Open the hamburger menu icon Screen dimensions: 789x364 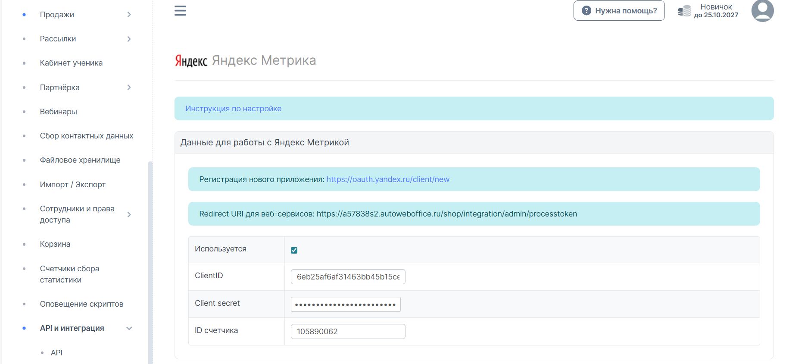click(180, 11)
